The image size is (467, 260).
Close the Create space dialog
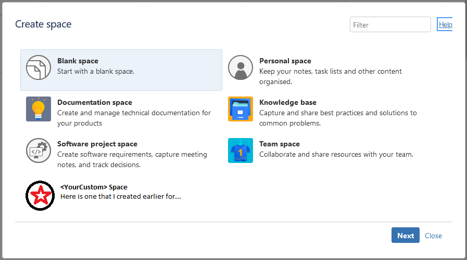point(433,236)
